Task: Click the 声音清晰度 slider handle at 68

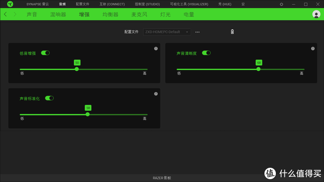Action: click(x=258, y=69)
